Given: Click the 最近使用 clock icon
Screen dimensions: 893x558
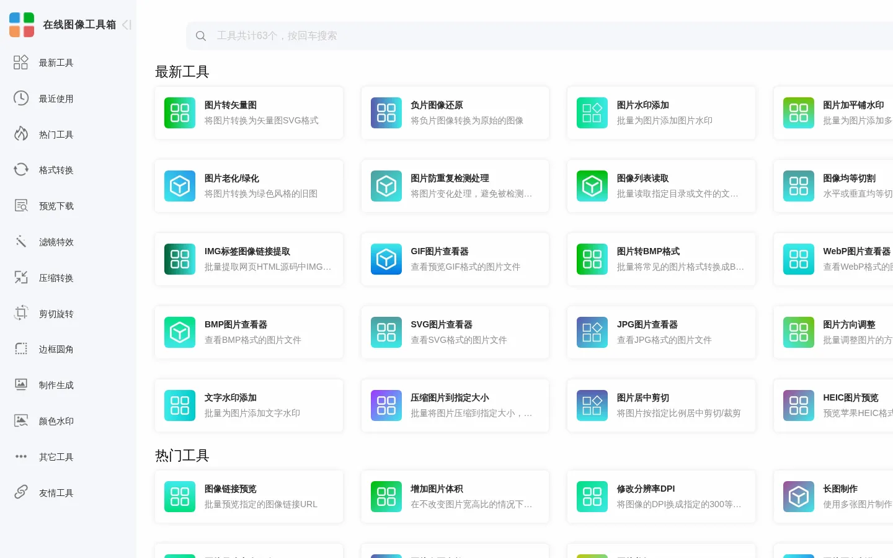Looking at the screenshot, I should 21,98.
